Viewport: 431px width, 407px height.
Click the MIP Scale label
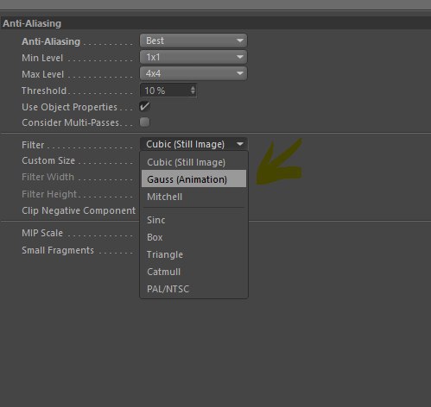click(42, 233)
